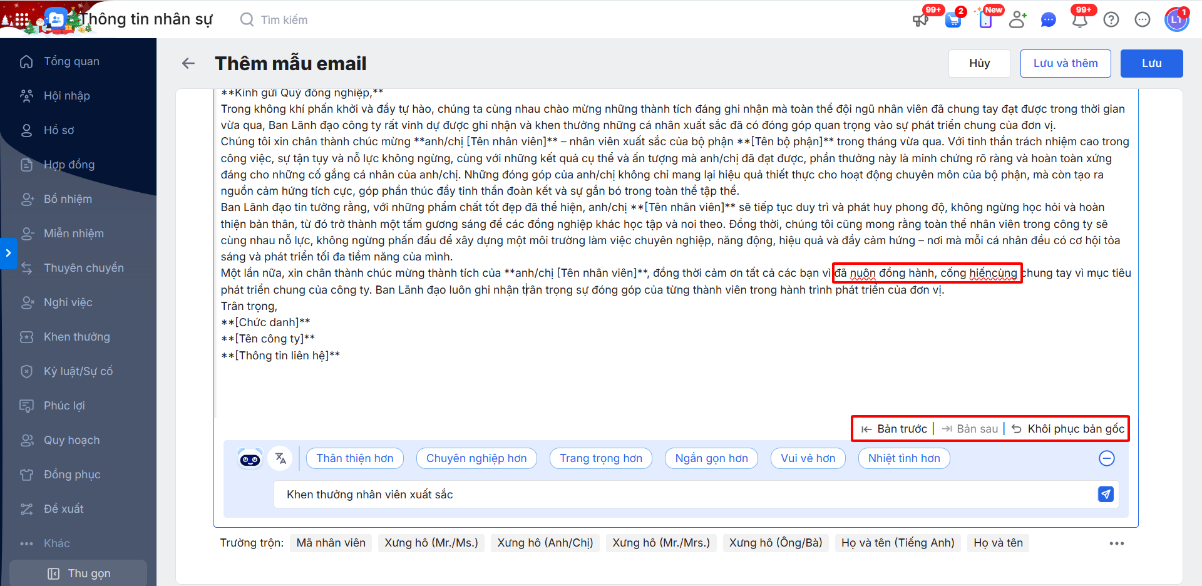Click the Lưu button
The width and height of the screenshot is (1202, 586).
[x=1151, y=63]
